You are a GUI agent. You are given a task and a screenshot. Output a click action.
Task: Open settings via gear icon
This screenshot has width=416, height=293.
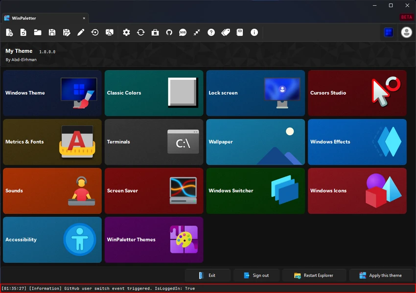[x=126, y=32]
